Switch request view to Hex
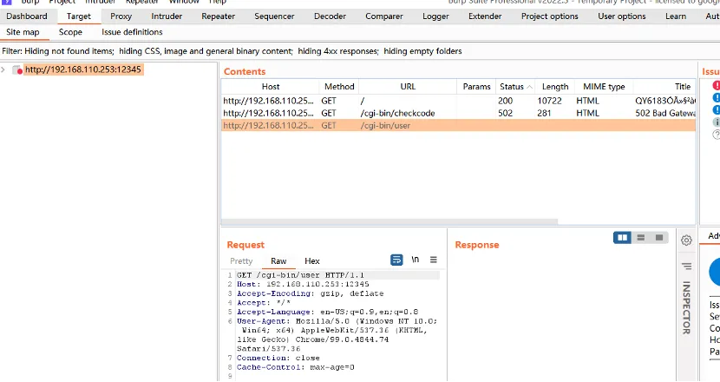This screenshot has height=382, width=720. (311, 261)
